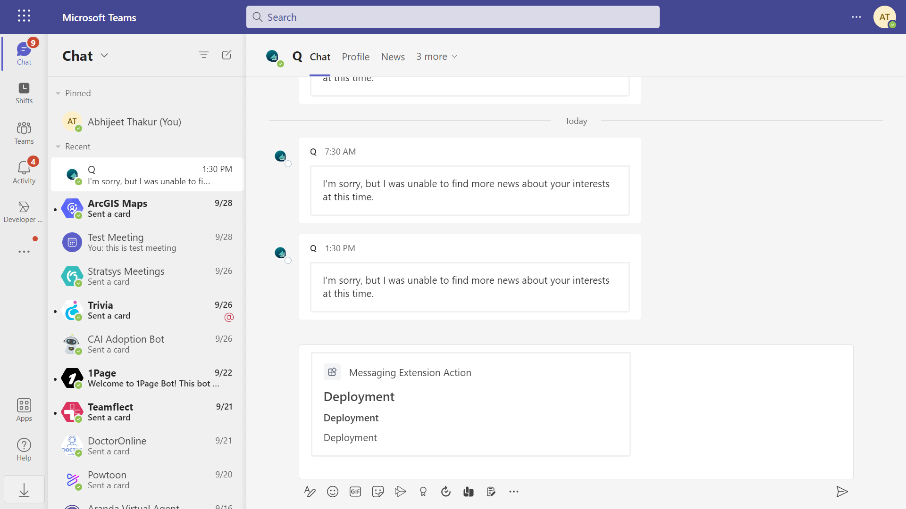
Task: Click the Updates loop icon in compose toolbar
Action: tap(446, 492)
